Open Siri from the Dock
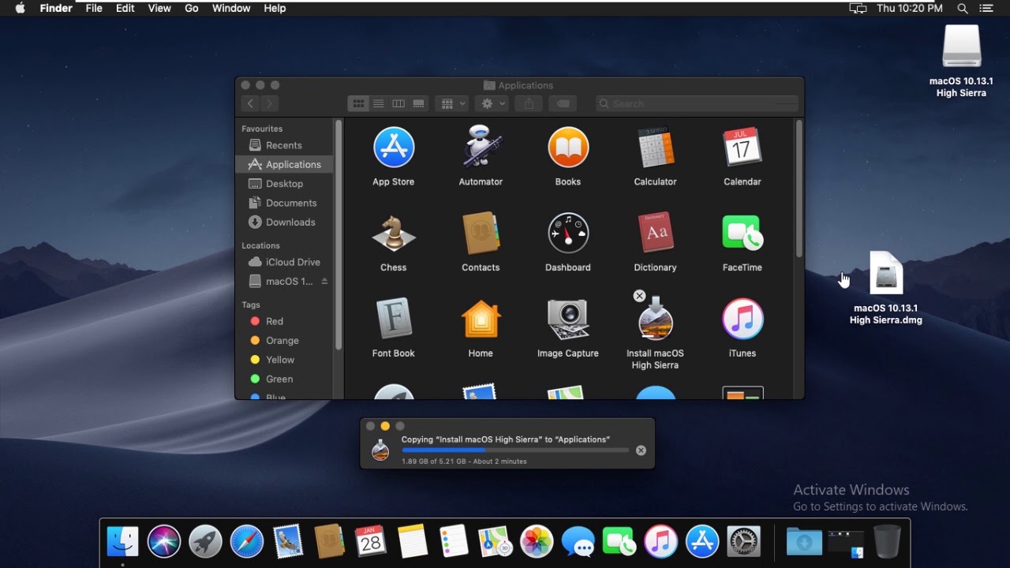The height and width of the screenshot is (568, 1010). tap(164, 541)
